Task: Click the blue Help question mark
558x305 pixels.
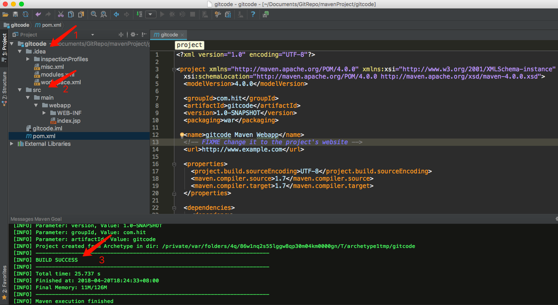Action: click(x=253, y=14)
